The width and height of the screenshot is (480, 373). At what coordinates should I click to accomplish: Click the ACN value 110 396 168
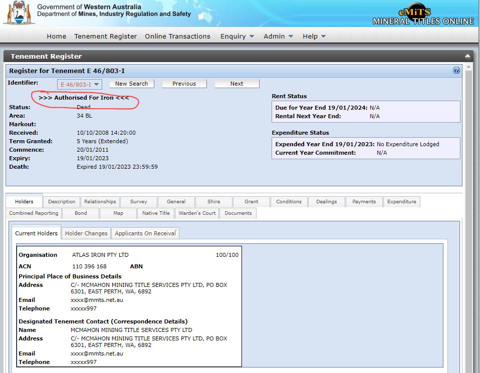[89, 266]
